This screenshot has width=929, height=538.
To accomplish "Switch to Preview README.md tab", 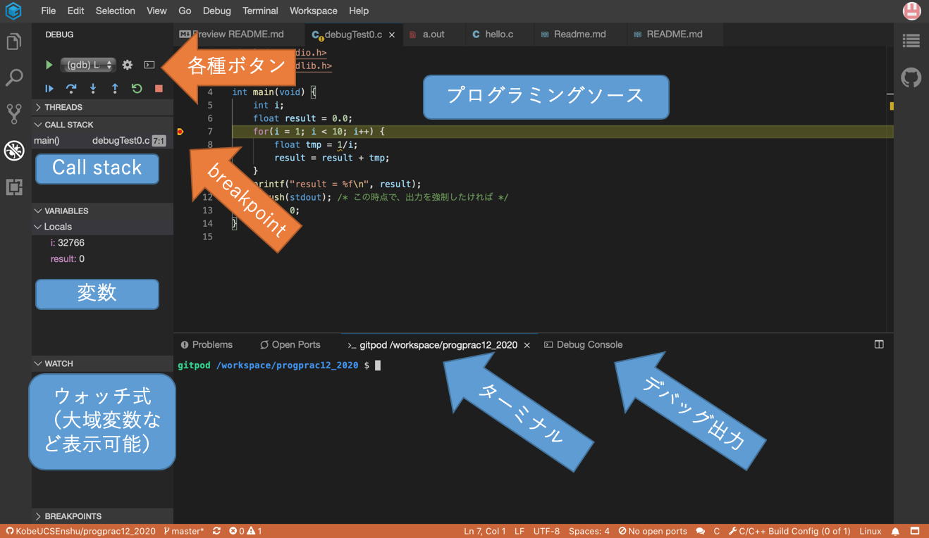I will (239, 34).
